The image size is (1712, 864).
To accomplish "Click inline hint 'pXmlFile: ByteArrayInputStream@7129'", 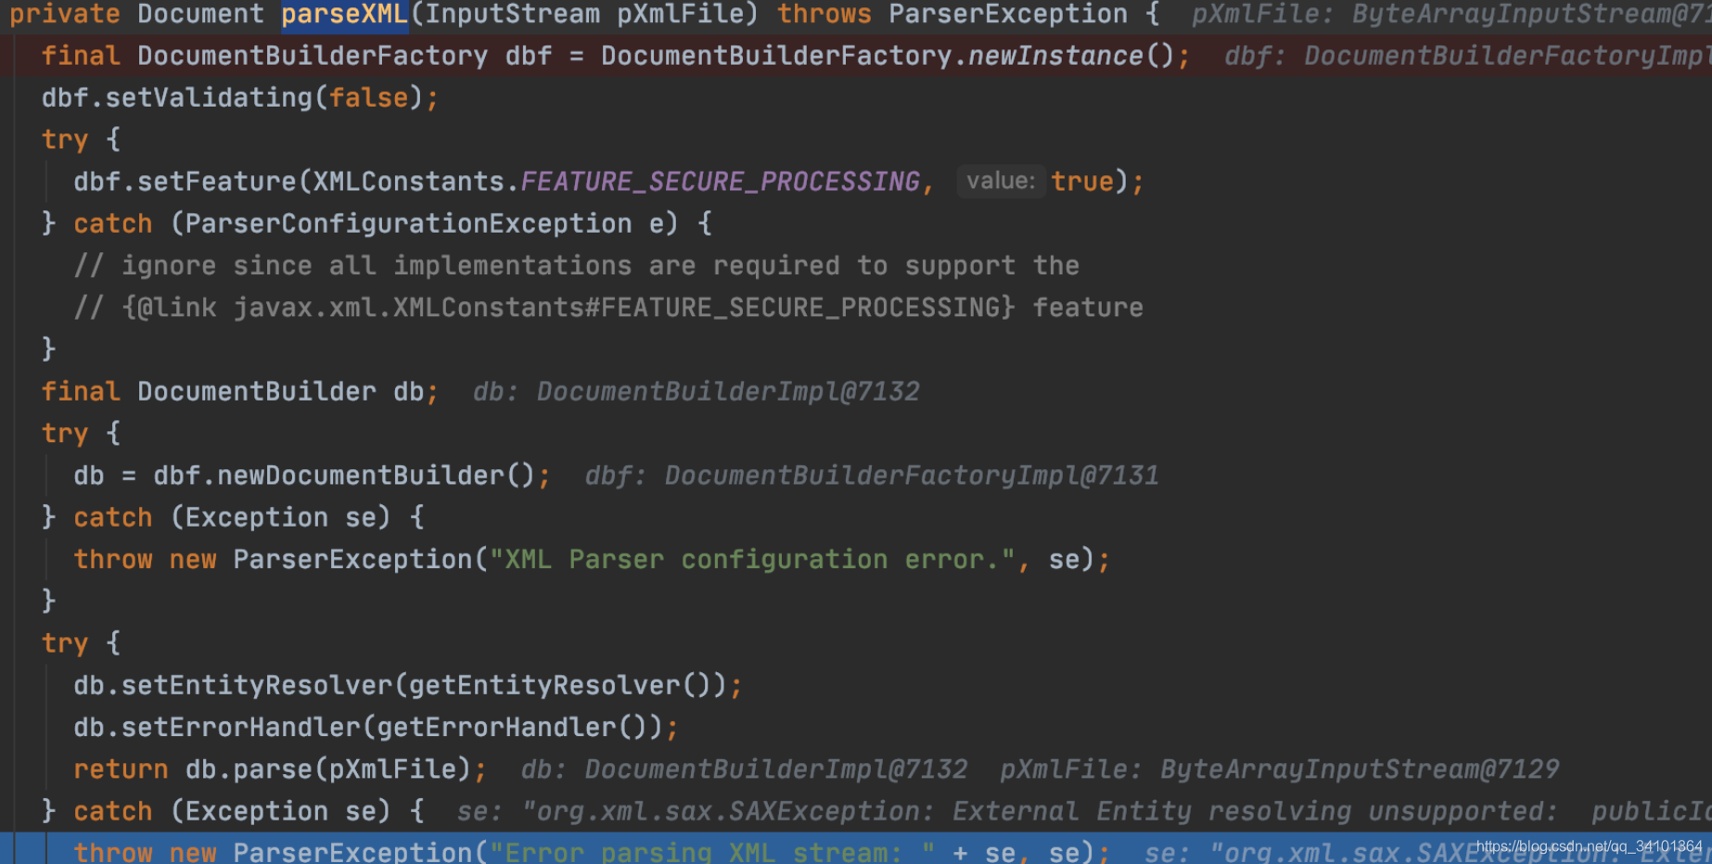I will 1280,769.
